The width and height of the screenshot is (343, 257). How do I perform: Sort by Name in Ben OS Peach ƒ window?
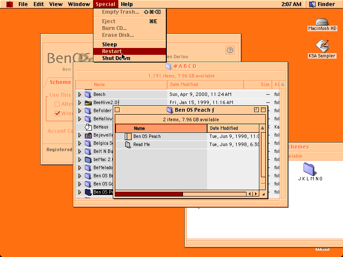161,128
